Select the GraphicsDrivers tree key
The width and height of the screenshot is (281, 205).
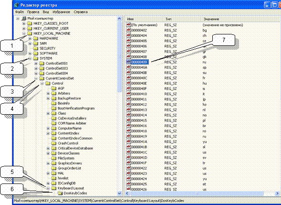(x=70, y=163)
